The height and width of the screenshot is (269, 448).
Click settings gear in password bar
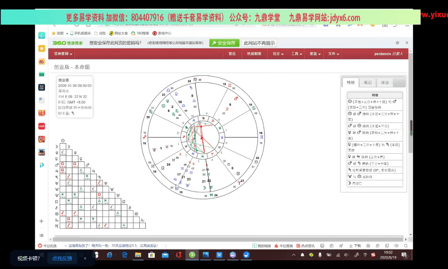(x=397, y=43)
